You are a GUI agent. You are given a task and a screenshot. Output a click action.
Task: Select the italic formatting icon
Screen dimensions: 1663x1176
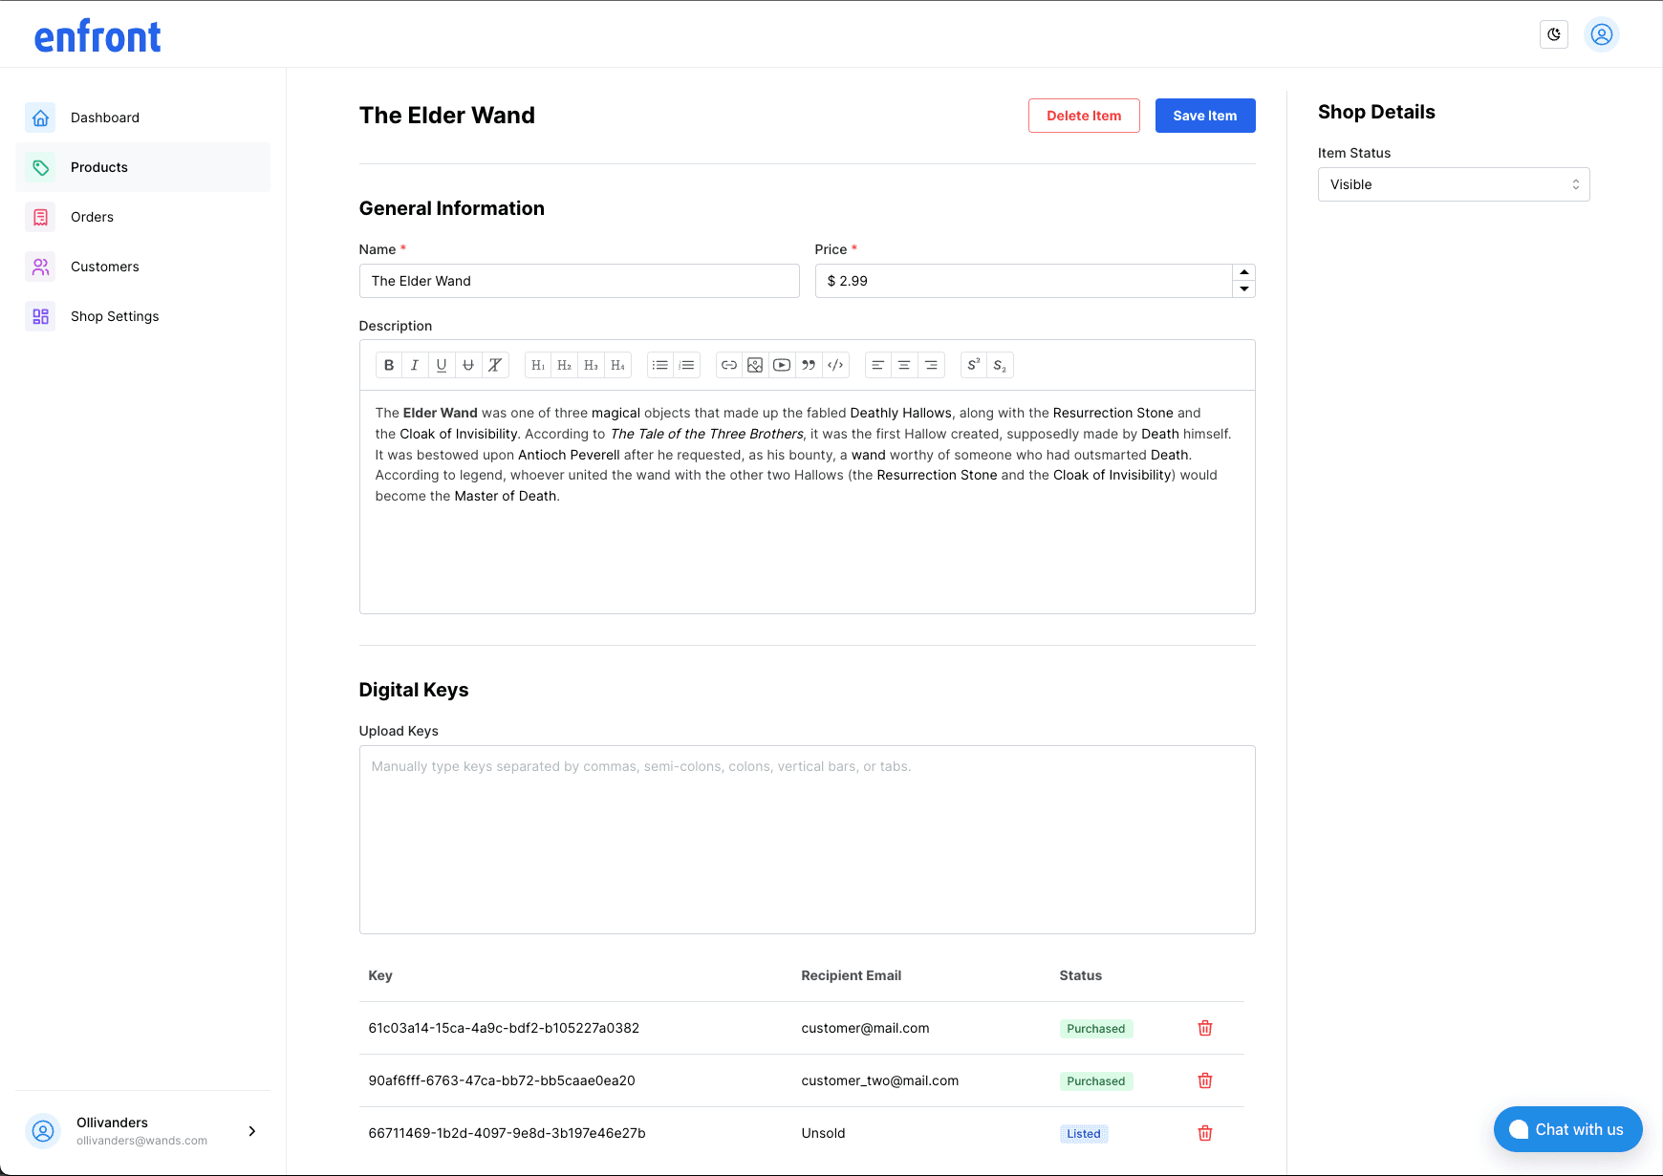pos(415,365)
